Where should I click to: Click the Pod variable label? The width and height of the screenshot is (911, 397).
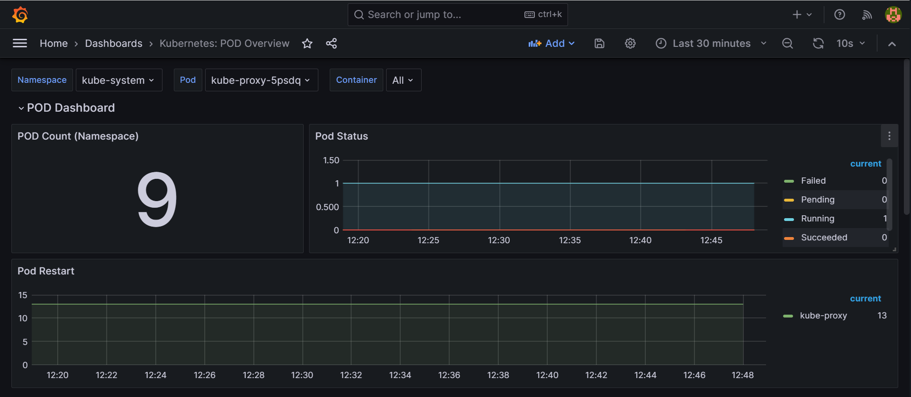point(188,80)
